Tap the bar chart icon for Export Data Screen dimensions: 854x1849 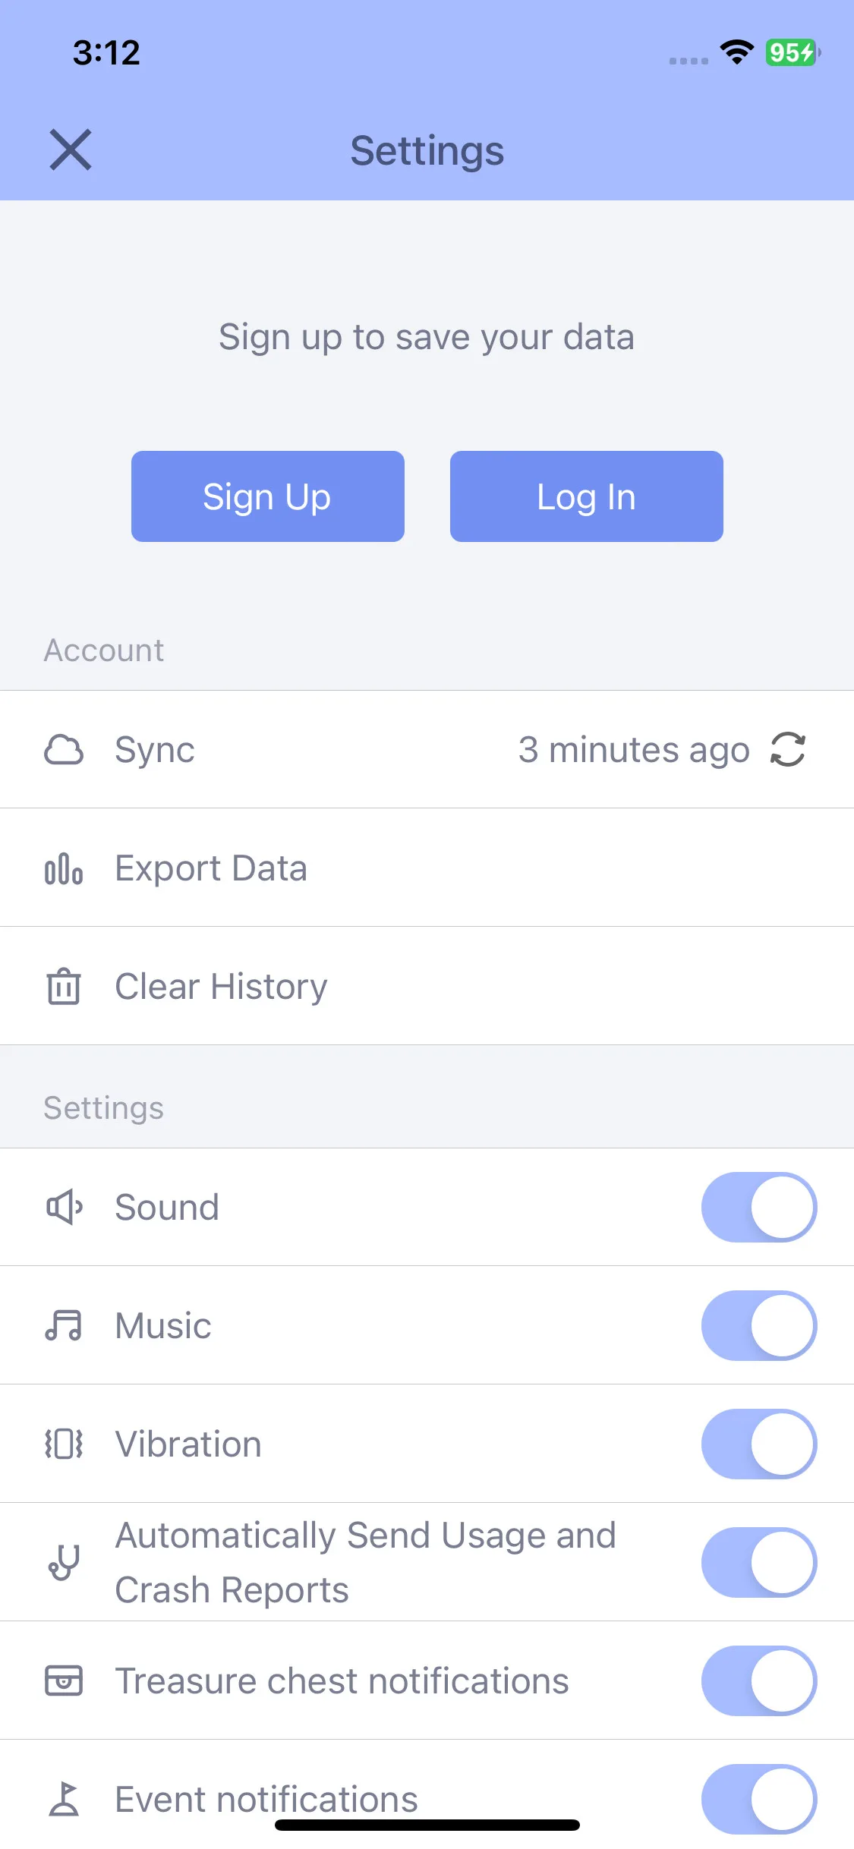(64, 868)
